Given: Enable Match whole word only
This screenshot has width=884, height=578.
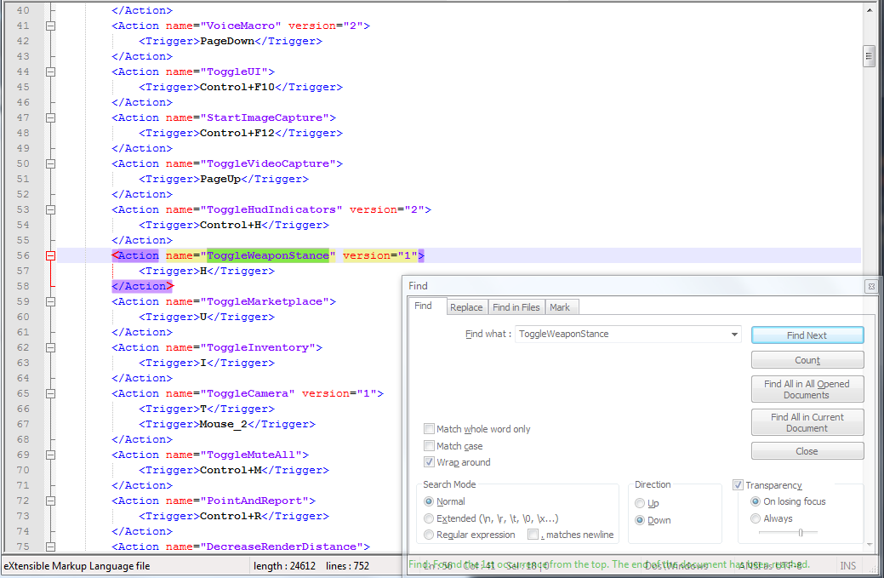Looking at the screenshot, I should point(429,429).
